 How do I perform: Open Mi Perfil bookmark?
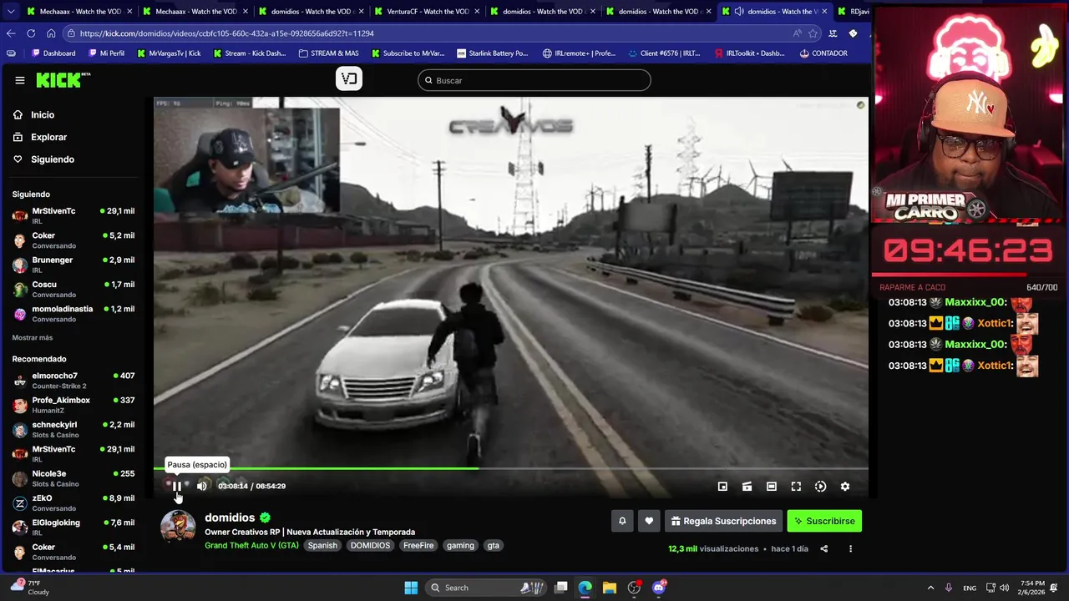coord(105,53)
